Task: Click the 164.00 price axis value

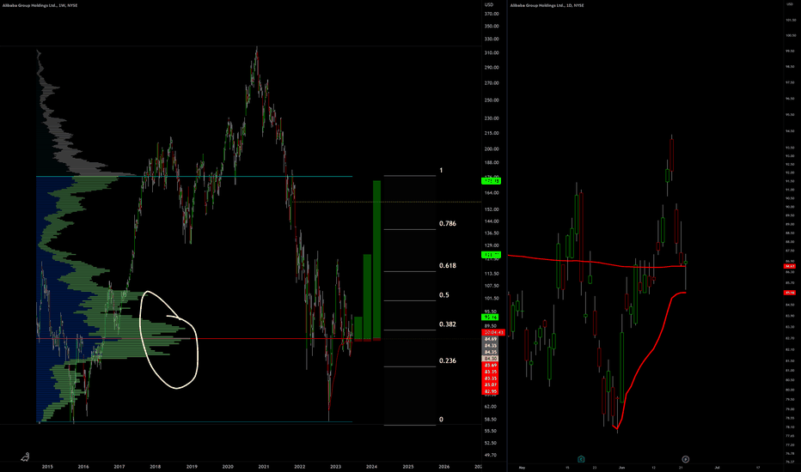Action: pos(492,193)
